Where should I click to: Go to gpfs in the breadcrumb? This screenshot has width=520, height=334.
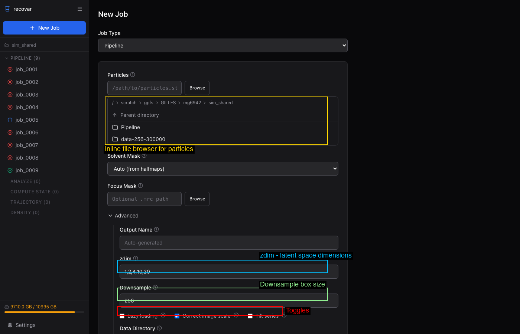point(149,103)
